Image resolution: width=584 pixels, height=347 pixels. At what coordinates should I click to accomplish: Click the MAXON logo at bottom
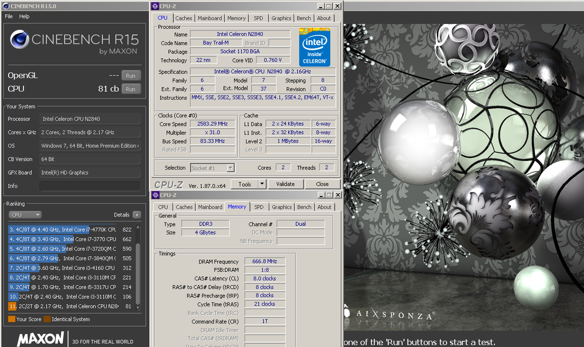click(x=40, y=338)
